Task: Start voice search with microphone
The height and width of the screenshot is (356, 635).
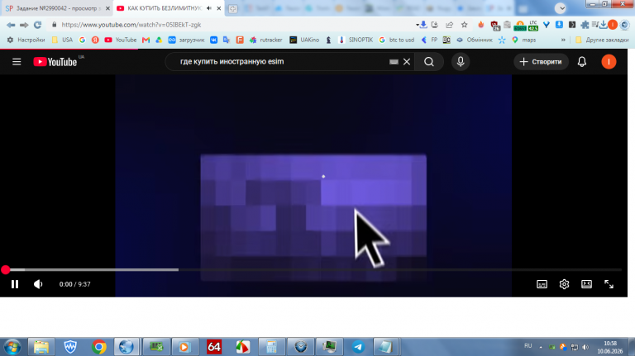Action: [461, 62]
